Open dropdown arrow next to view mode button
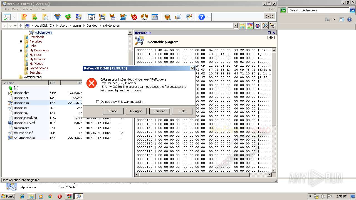The image size is (356, 200). point(14,17)
